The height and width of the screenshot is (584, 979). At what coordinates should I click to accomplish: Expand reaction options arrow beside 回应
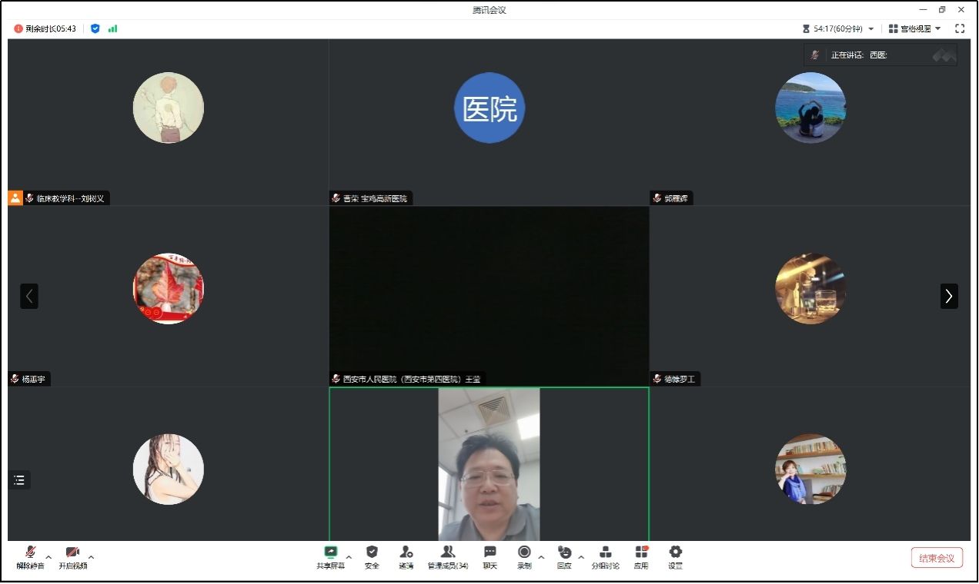pyautogui.click(x=581, y=557)
